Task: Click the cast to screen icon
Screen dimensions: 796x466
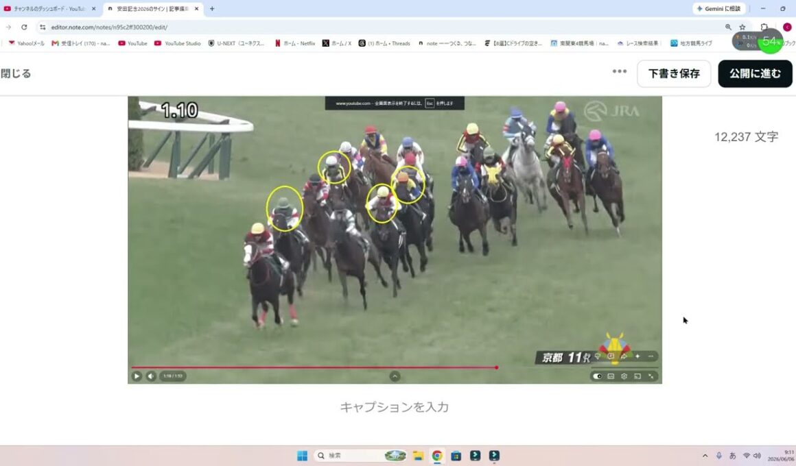Action: click(637, 376)
